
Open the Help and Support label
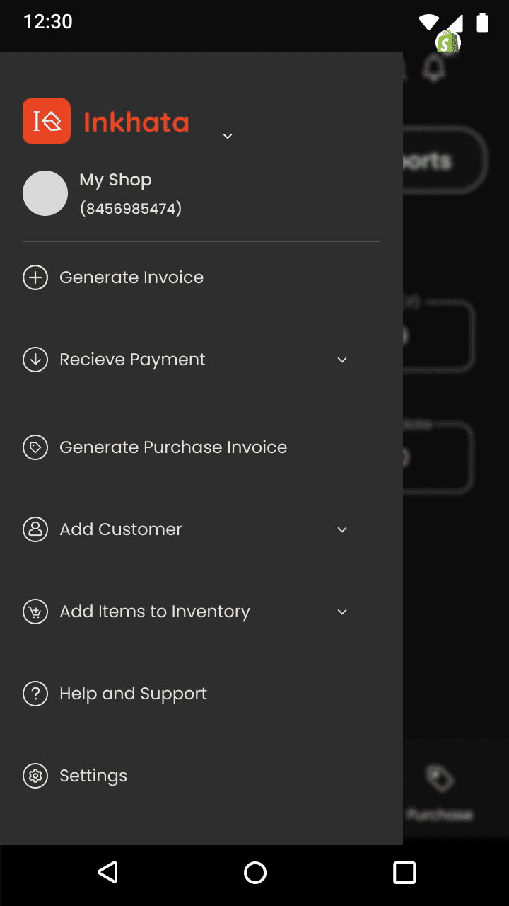[x=133, y=694]
